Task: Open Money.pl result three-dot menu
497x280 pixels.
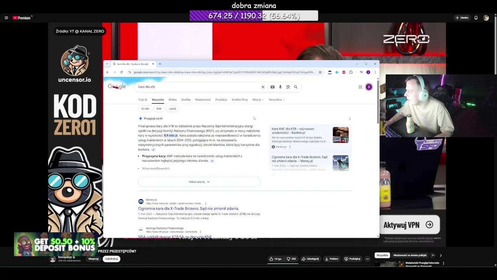Action: point(205,203)
